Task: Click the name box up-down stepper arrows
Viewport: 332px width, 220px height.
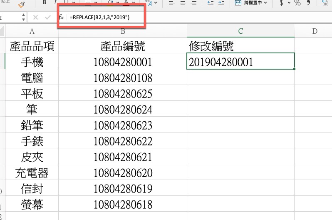Action: [x=23, y=17]
